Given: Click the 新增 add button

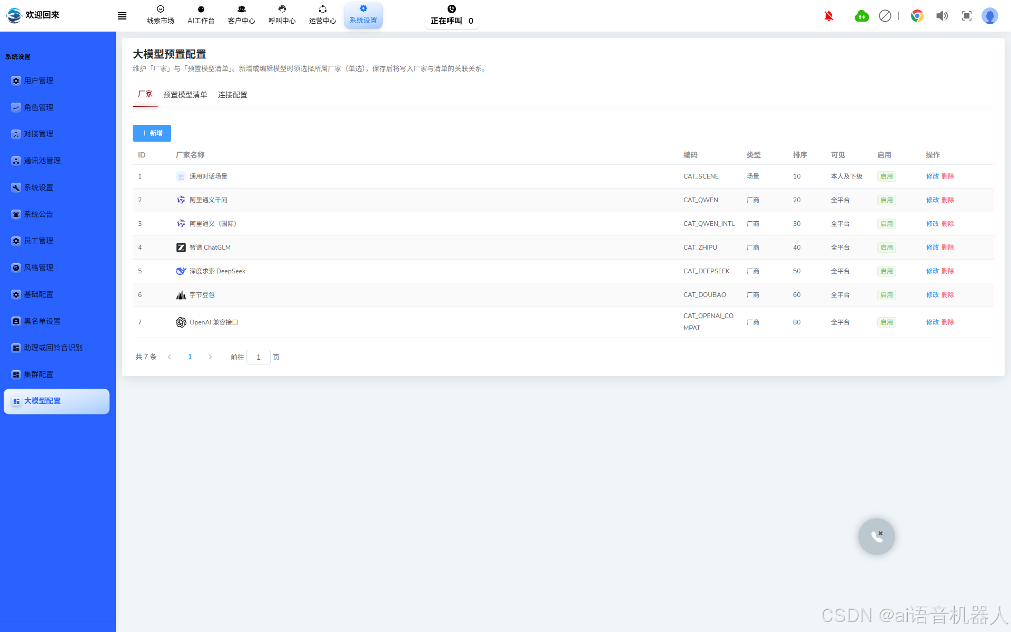Looking at the screenshot, I should tap(152, 133).
